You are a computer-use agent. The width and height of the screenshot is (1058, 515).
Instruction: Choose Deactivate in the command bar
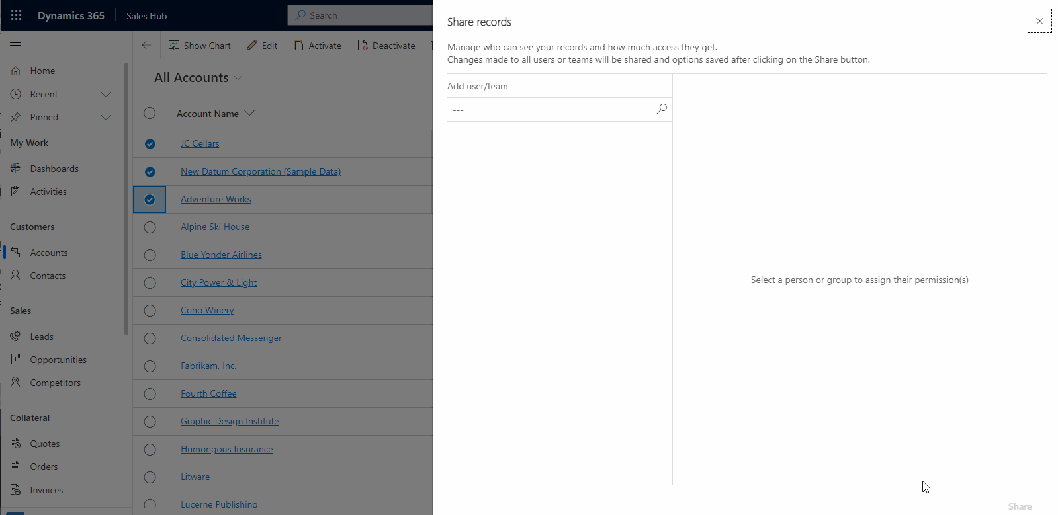pos(386,46)
